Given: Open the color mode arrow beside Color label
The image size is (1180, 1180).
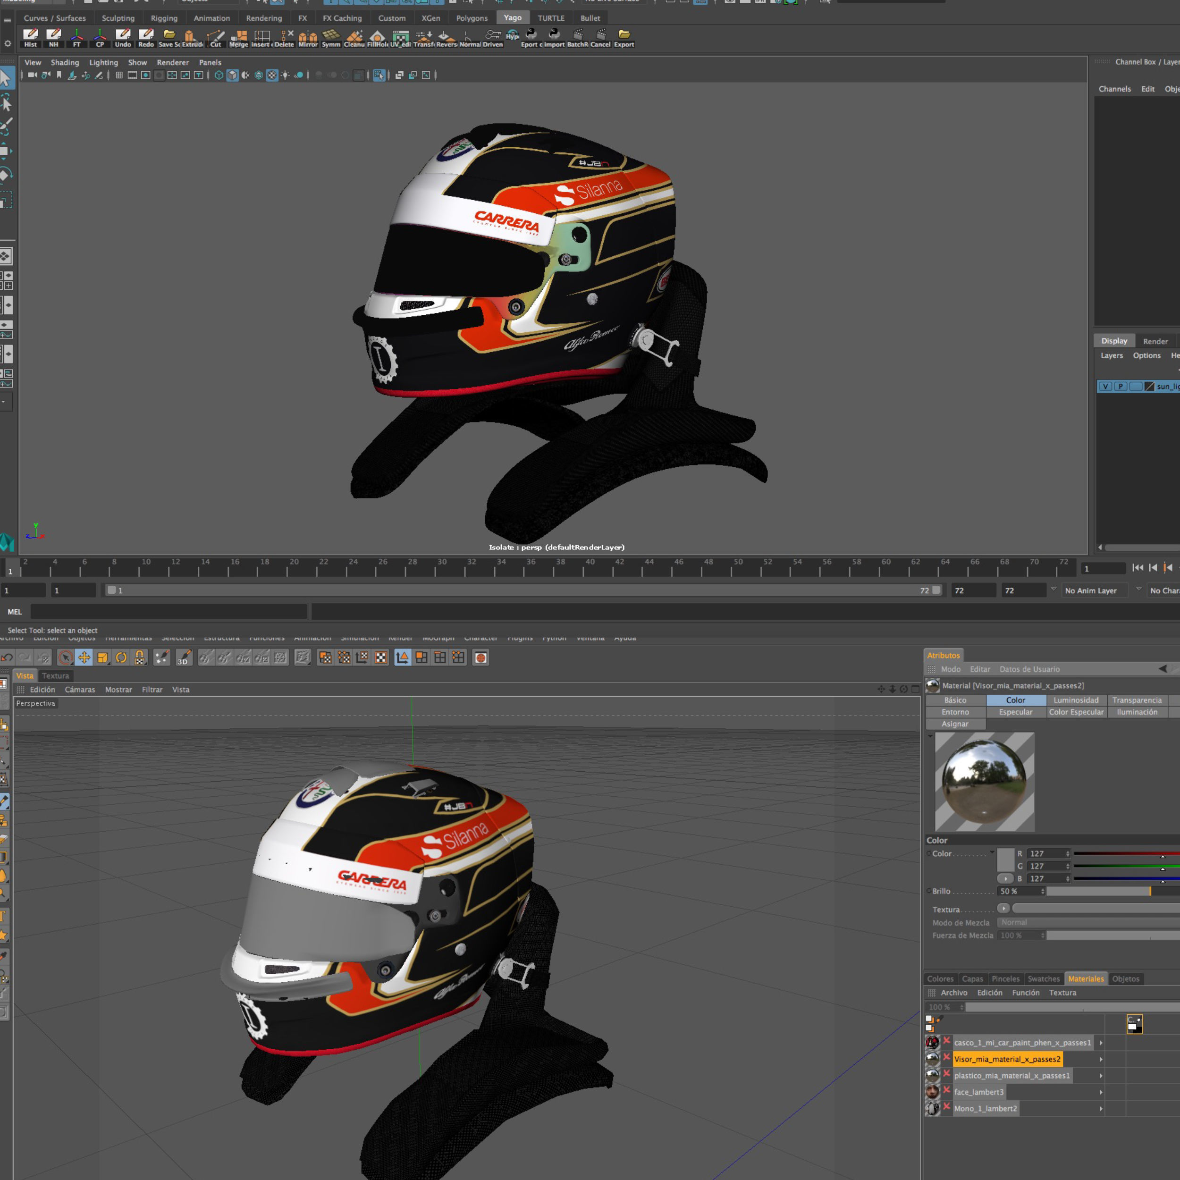Looking at the screenshot, I should coord(992,852).
